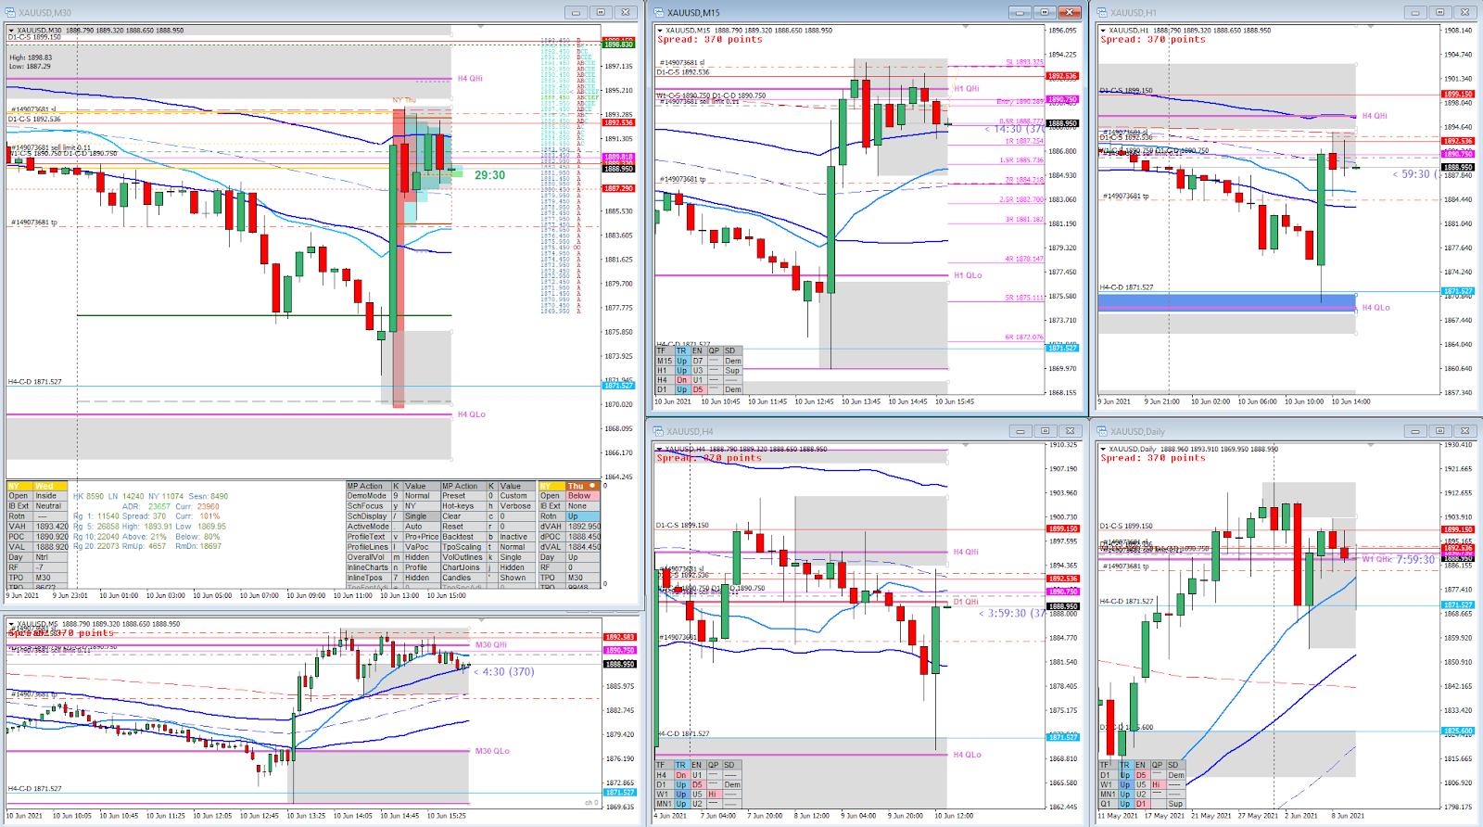Click the SL 1893.325 label in M15 chart
This screenshot has width=1483, height=827.
point(1024,62)
